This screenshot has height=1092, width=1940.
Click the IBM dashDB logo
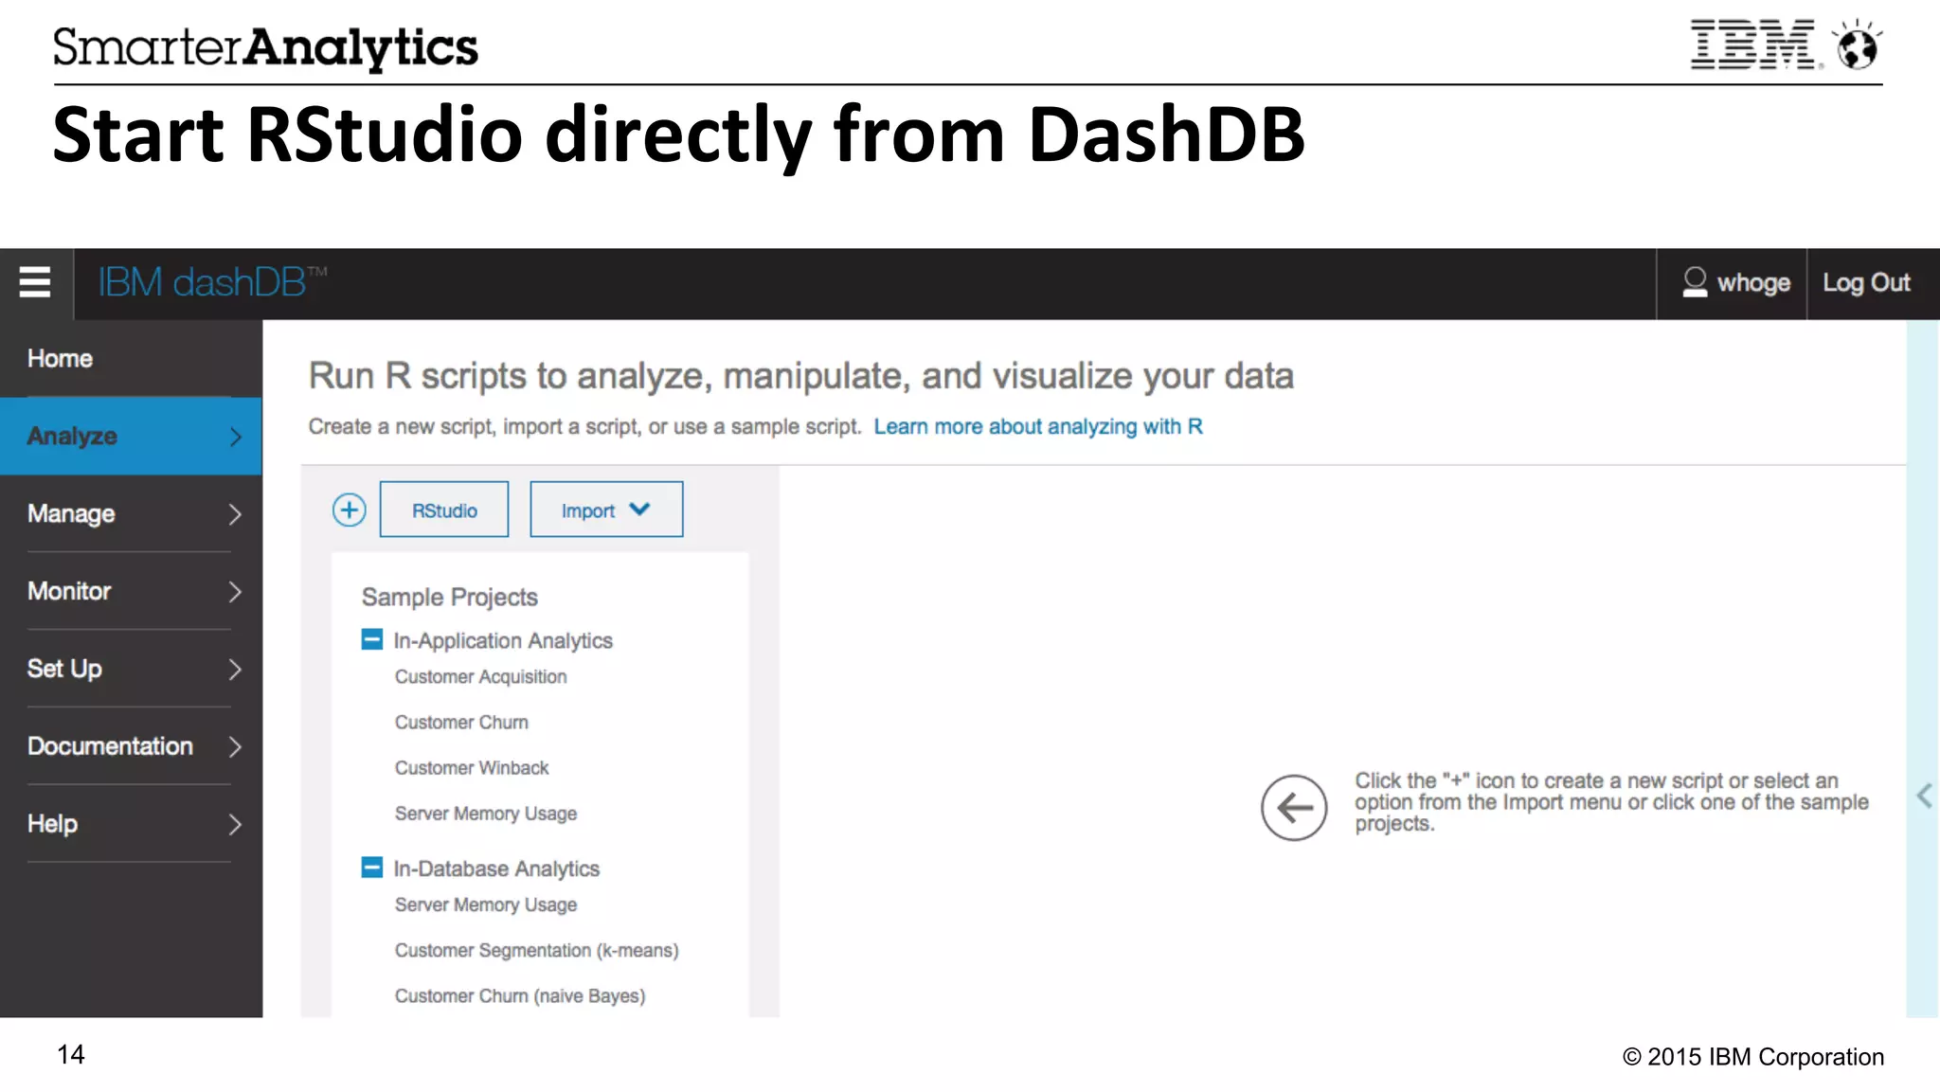pos(212,282)
